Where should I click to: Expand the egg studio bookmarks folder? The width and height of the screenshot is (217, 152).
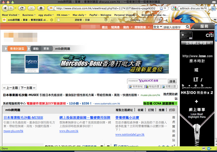tap(46, 15)
